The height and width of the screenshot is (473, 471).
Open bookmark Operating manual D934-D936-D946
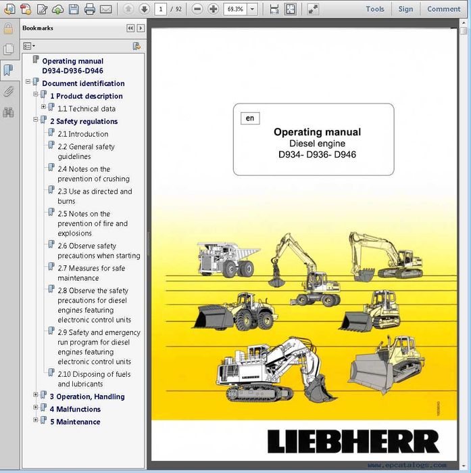(x=72, y=66)
